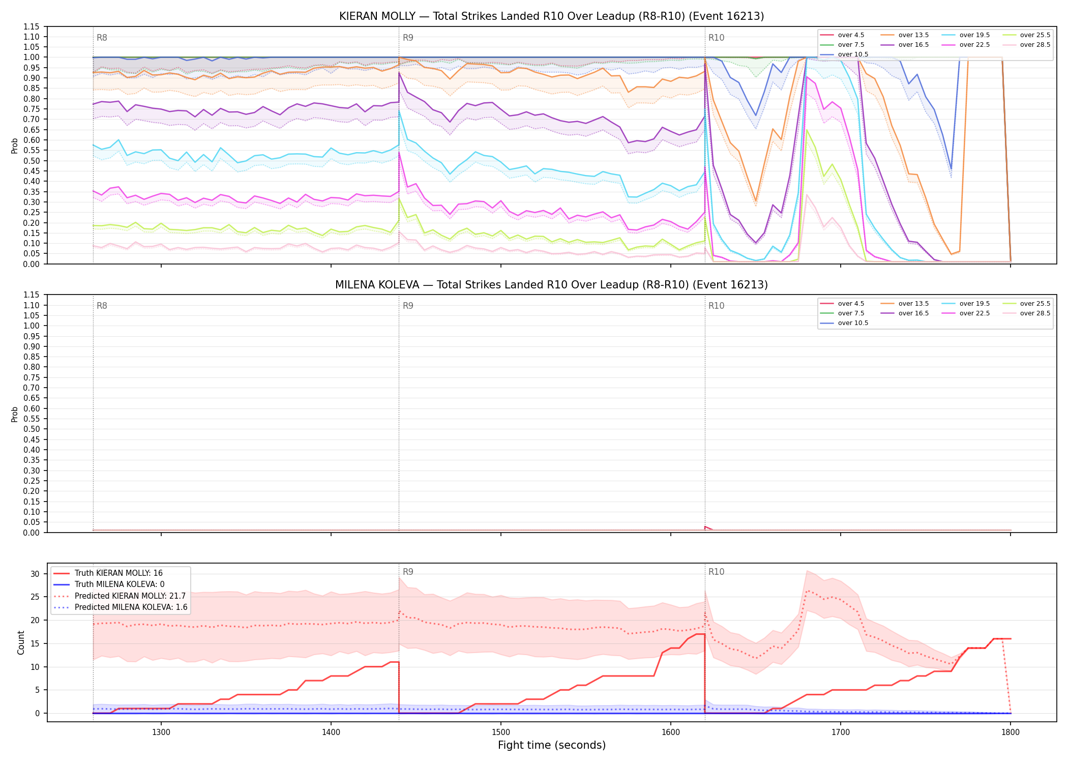The width and height of the screenshot is (1068, 763).
Task: Click 'Prob' axis label of Milena Koleva chart
Action: 14,414
